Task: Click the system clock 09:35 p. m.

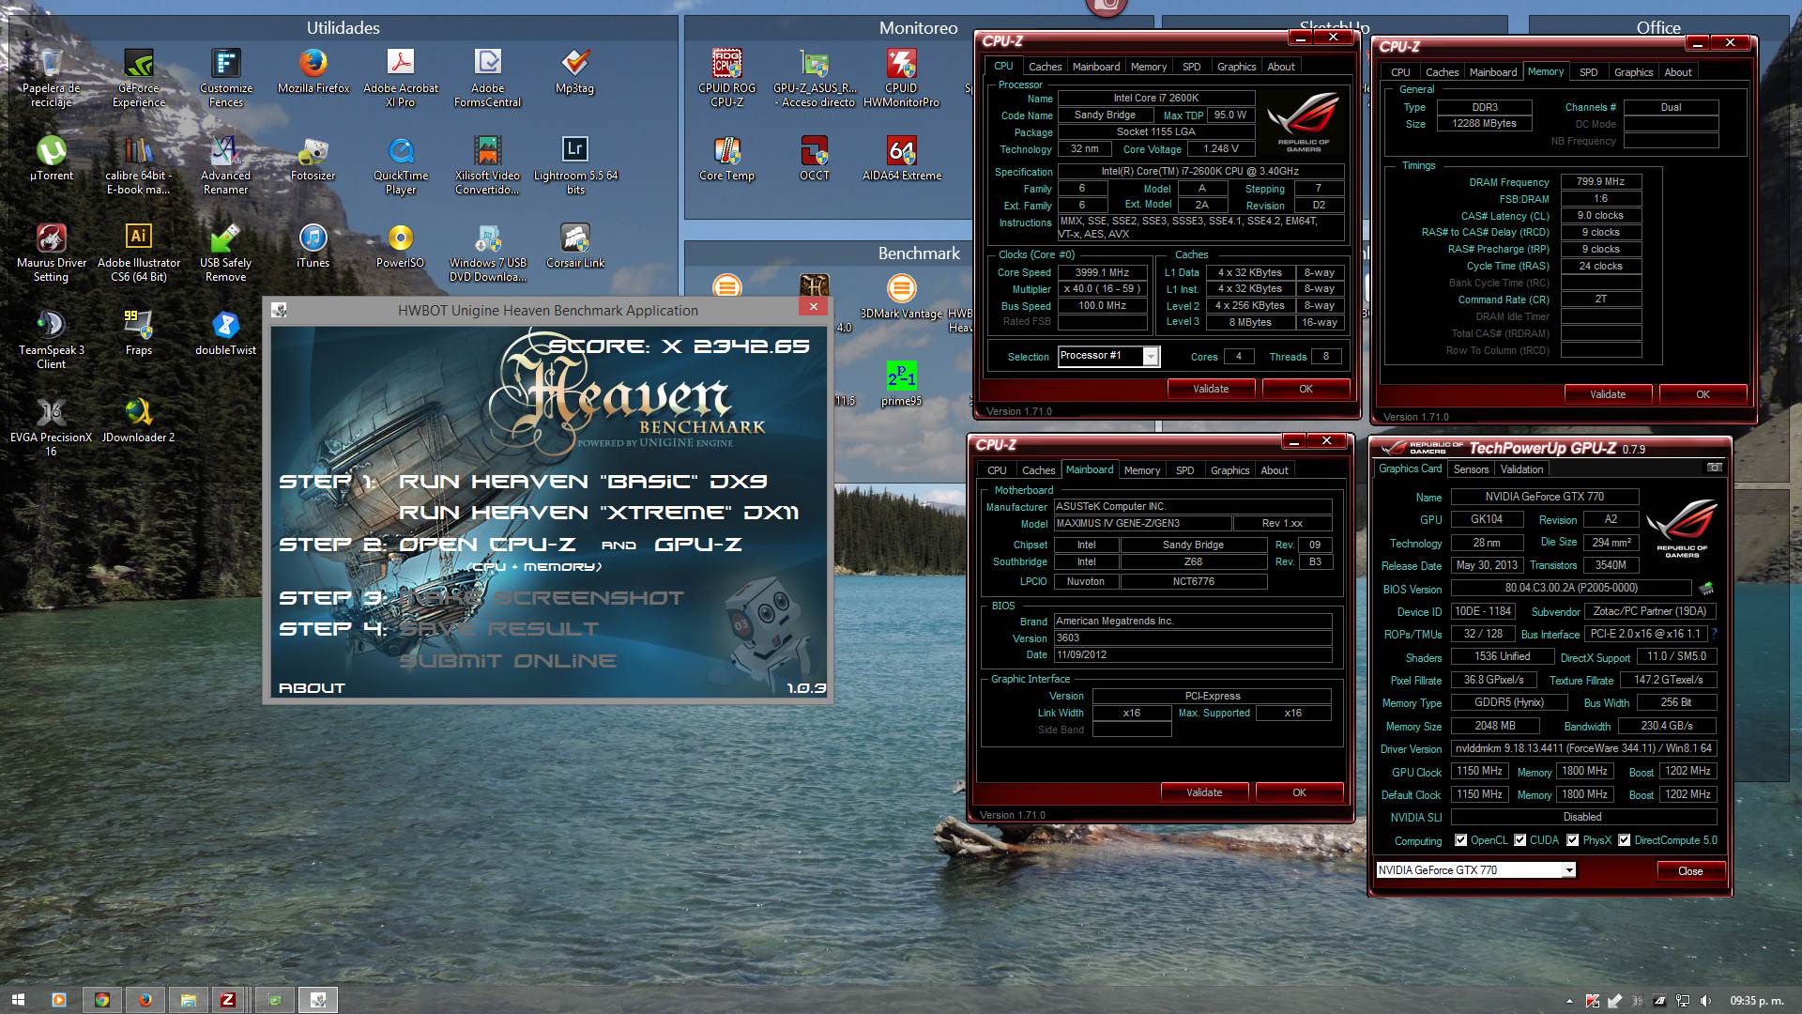Action: point(1757,1001)
